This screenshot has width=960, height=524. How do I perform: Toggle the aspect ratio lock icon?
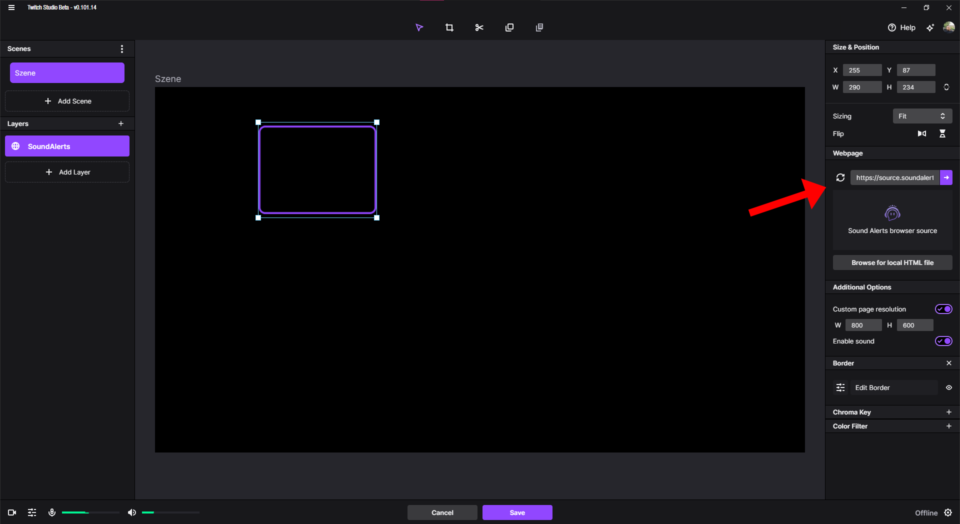pos(946,87)
